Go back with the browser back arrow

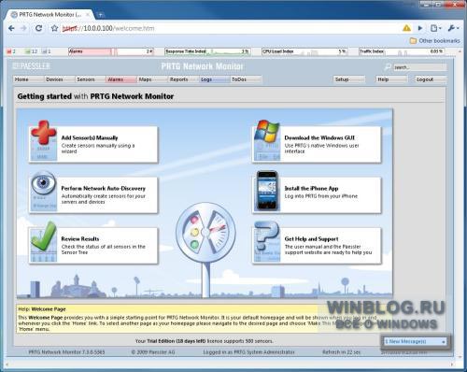click(12, 28)
